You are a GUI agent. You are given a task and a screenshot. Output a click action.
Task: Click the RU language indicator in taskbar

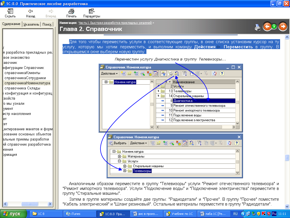tap(236, 214)
